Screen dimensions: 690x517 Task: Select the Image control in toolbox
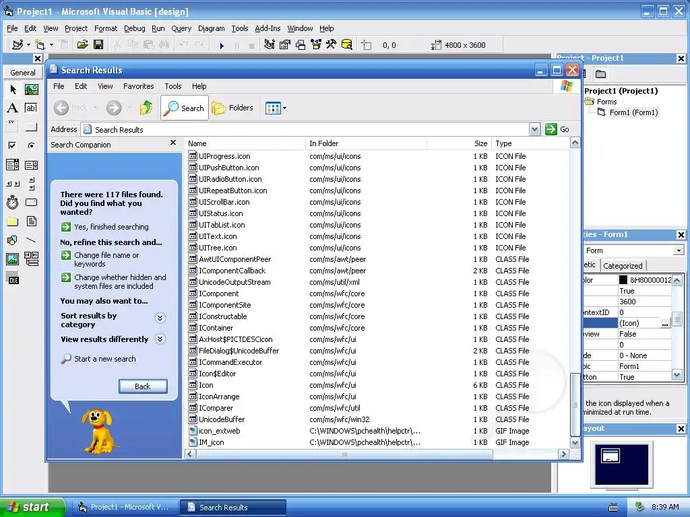click(13, 259)
